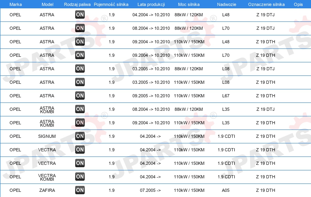Viewport: 311px width, 197px height.
Task: Click the Marka column header
Action: pyautogui.click(x=16, y=4)
